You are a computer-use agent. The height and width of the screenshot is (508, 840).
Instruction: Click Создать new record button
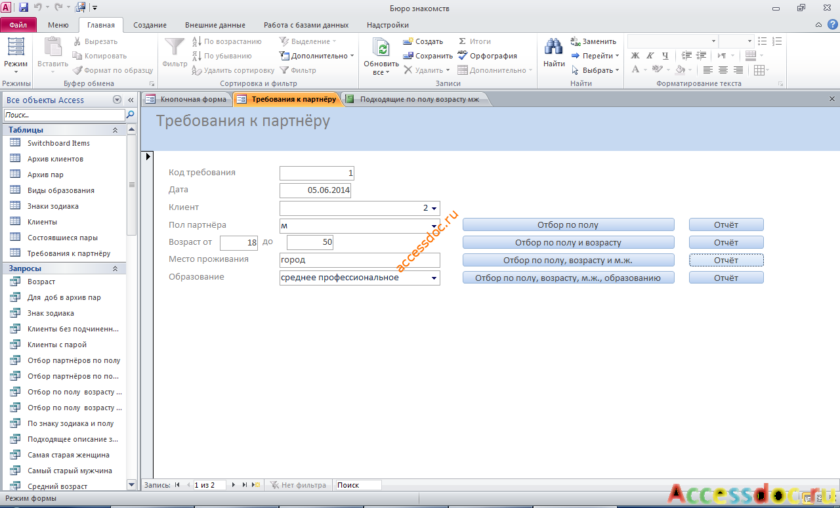(x=423, y=41)
